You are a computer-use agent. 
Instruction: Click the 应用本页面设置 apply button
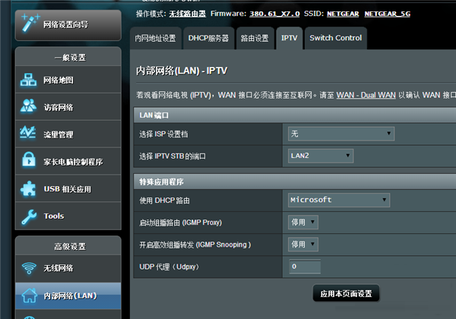(346, 293)
